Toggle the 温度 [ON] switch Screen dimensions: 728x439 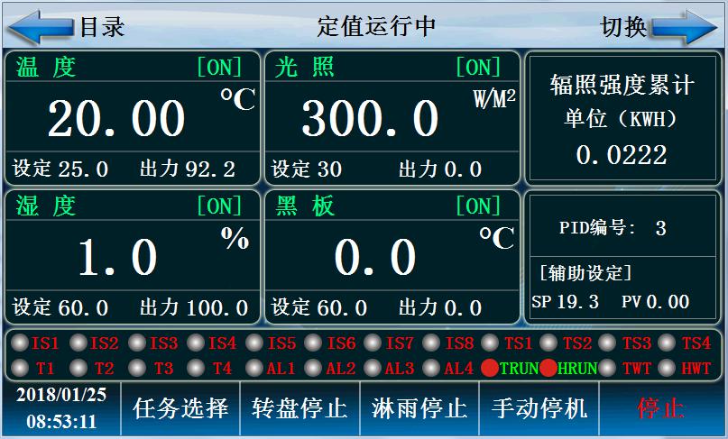point(219,68)
